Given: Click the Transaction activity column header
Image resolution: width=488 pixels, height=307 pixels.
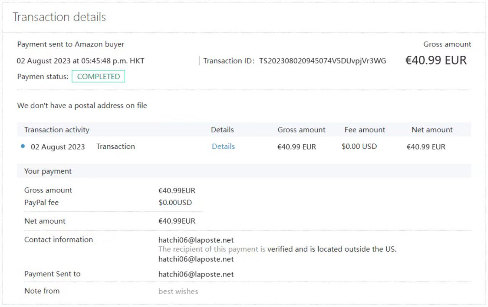Looking at the screenshot, I should (x=57, y=130).
